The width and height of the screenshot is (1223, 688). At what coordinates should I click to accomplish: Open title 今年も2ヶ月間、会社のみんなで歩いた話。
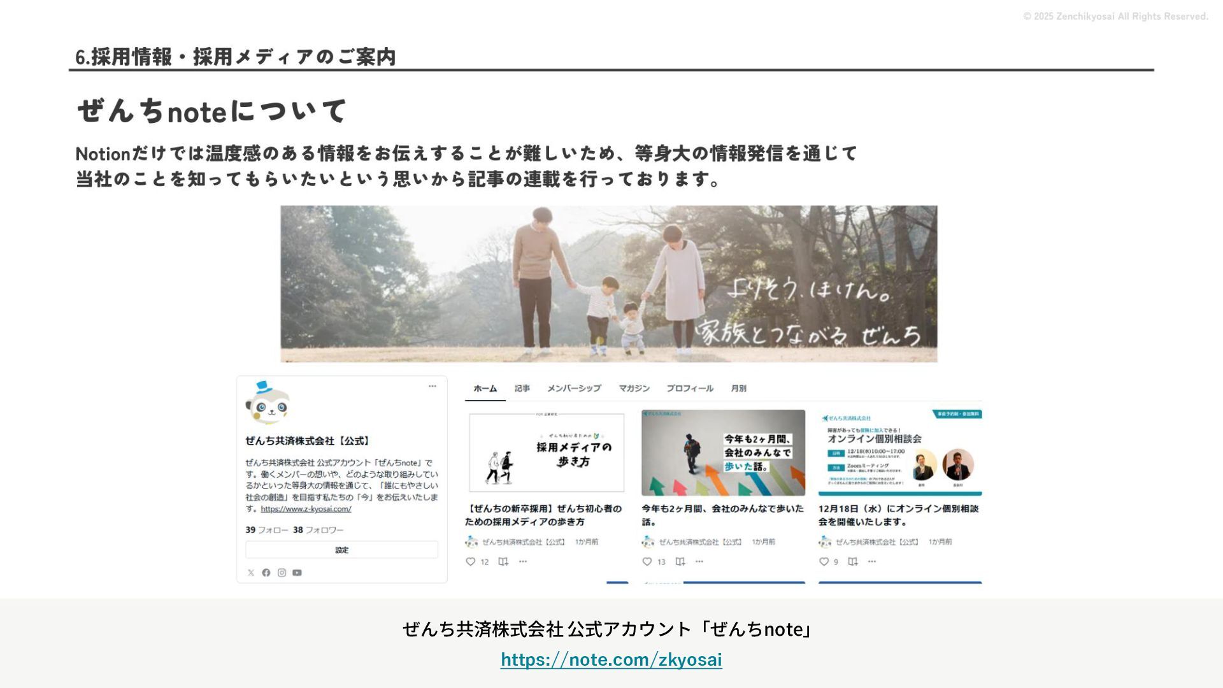click(x=722, y=515)
